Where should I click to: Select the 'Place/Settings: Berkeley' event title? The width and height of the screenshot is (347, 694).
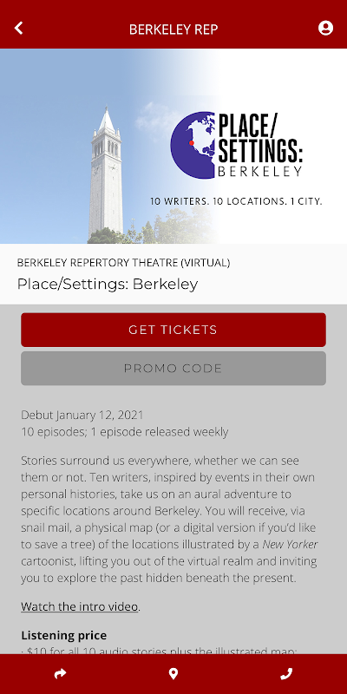[108, 285]
